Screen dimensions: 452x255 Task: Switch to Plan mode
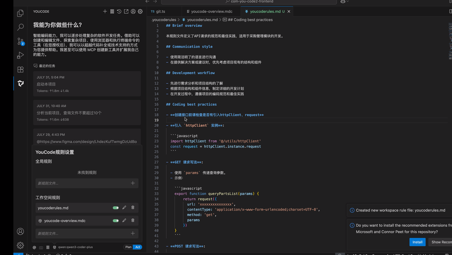click(x=128, y=247)
